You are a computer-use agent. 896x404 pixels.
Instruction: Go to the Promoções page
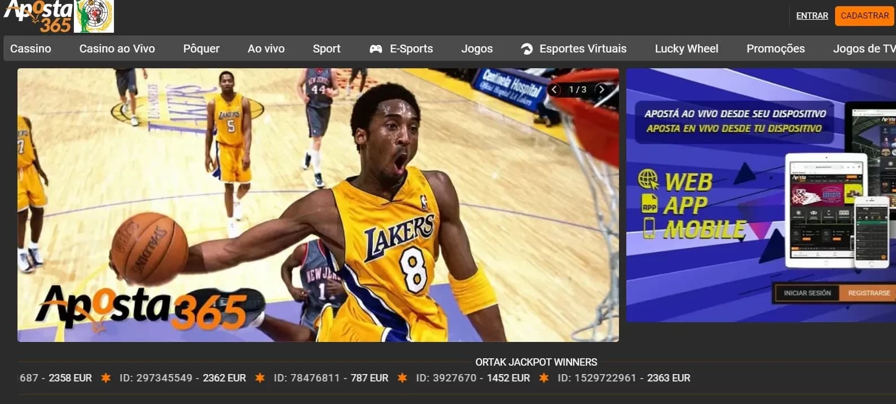tap(775, 49)
